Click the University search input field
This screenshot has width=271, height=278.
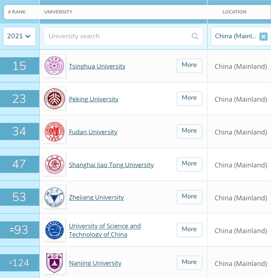[x=123, y=36]
